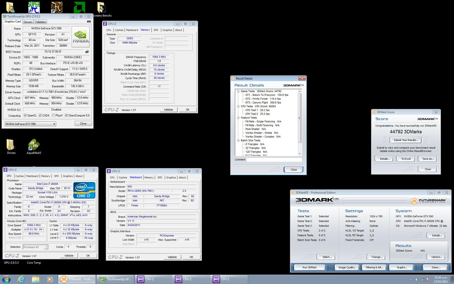Open the Caches tab in CPU-Z processor window
Image resolution: width=454 pixels, height=284 pixels.
pyautogui.click(x=20, y=176)
